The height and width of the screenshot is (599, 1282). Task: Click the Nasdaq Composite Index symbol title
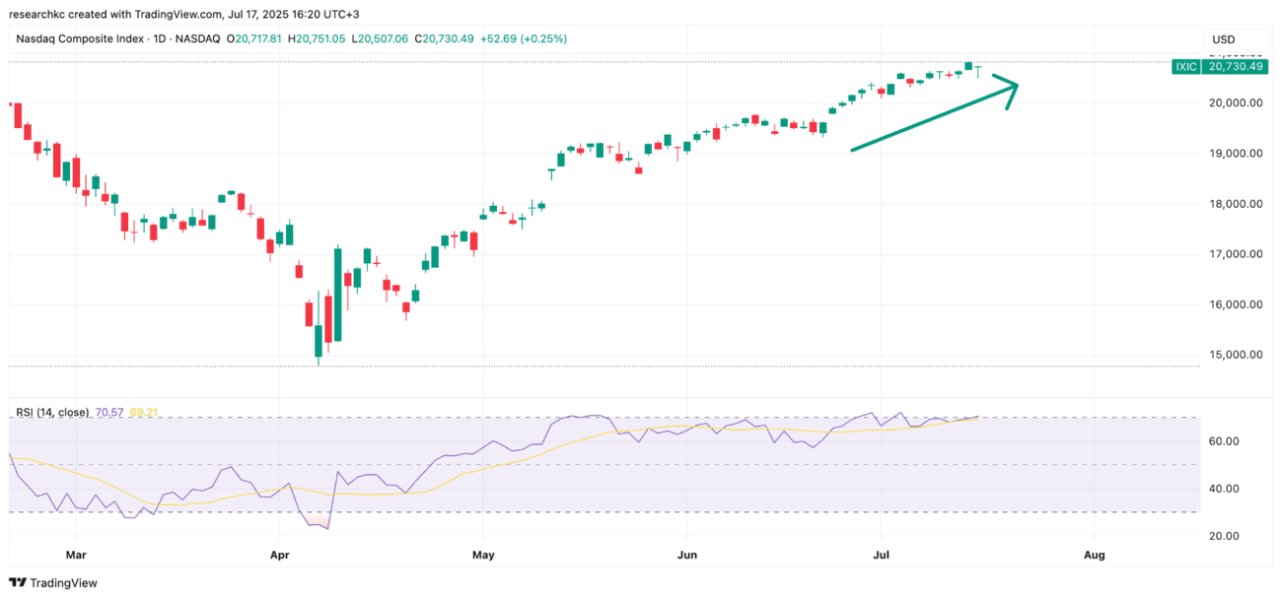(x=78, y=39)
